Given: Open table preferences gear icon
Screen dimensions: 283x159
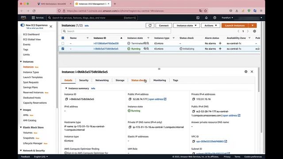Looking at the screenshot, I should pos(255,31).
